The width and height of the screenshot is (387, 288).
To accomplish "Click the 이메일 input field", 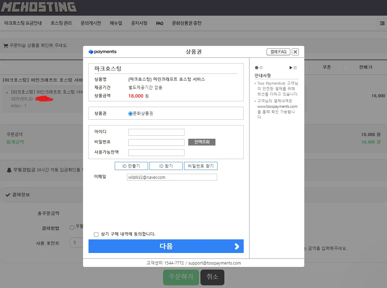I will click(x=172, y=177).
